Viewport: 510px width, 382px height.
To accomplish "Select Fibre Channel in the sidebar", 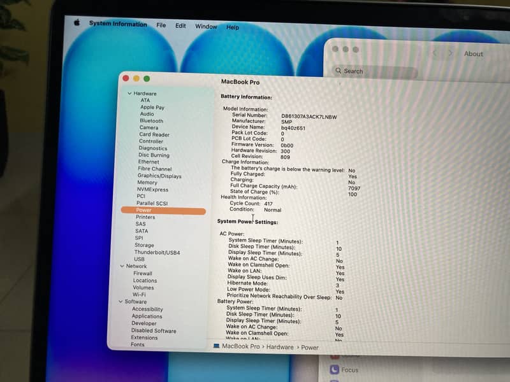I will [x=154, y=169].
